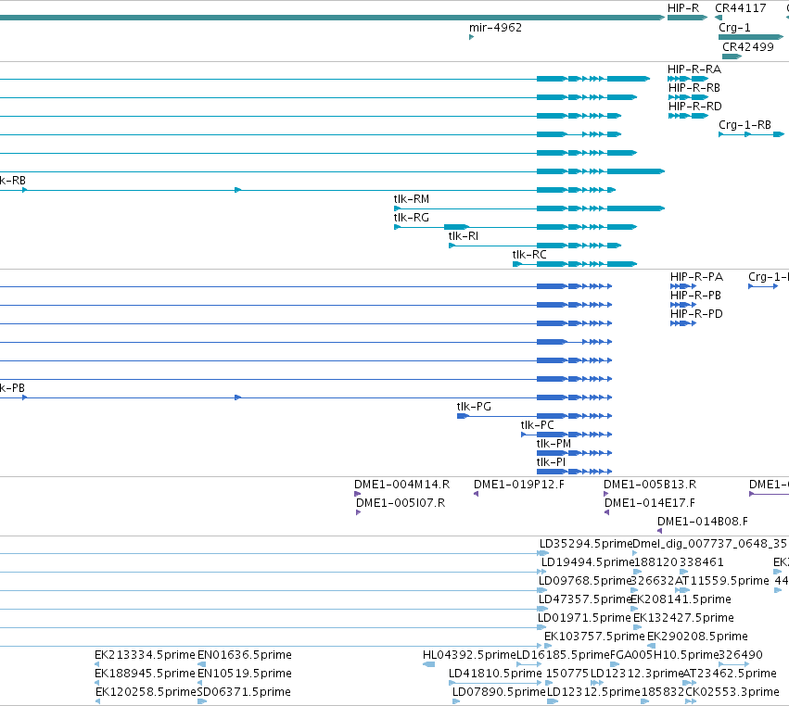The height and width of the screenshot is (706, 789).
Task: Click the EK208141.5prime EST label
Action: [681, 599]
